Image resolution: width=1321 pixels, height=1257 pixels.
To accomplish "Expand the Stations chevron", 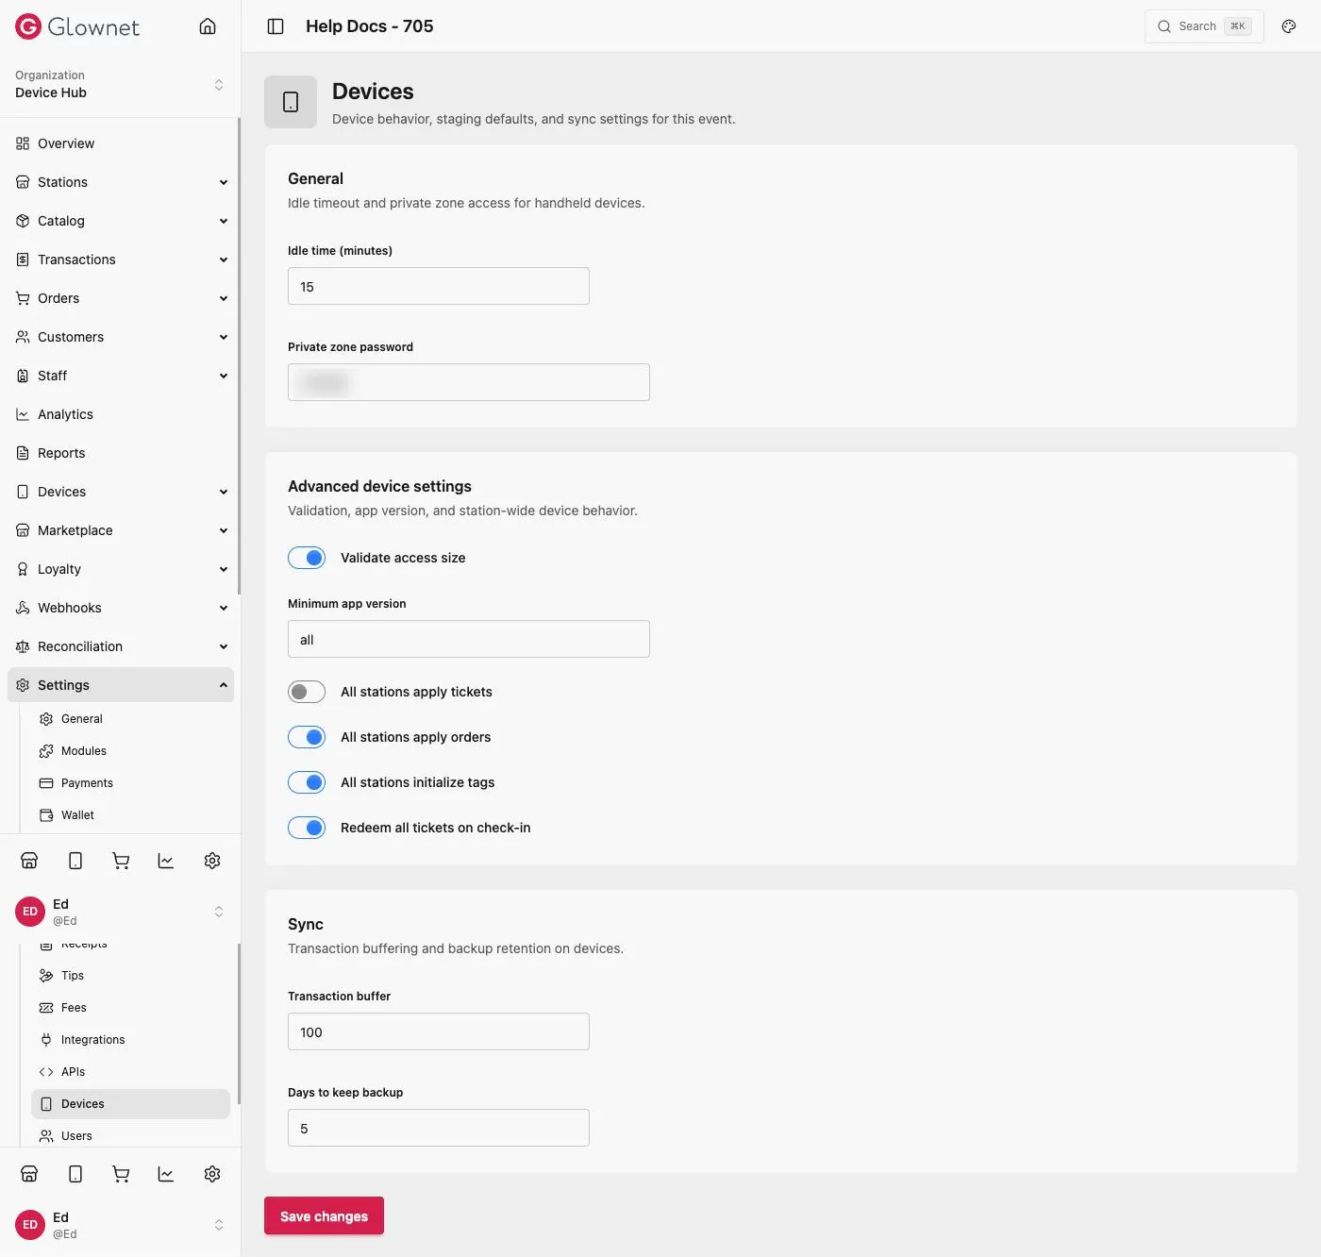I will point(224,182).
